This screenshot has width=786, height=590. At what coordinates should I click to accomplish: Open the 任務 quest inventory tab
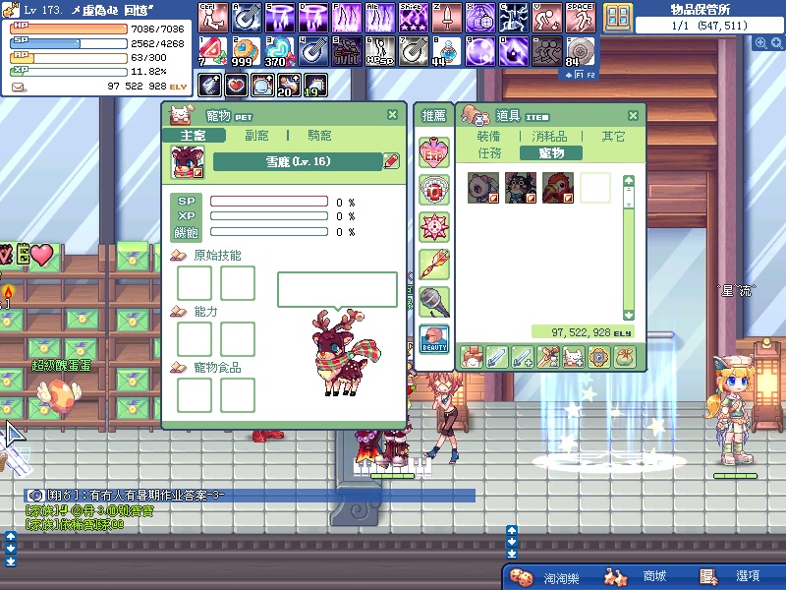tap(489, 153)
